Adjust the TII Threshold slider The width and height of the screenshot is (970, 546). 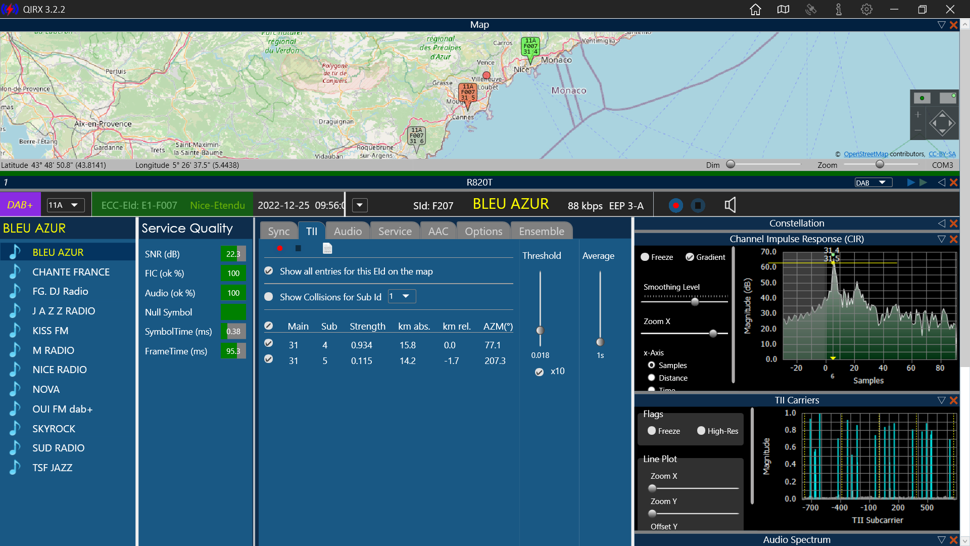click(540, 331)
